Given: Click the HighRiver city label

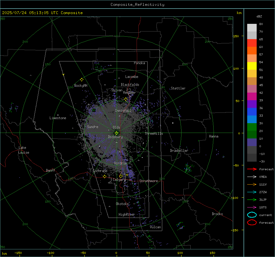Looking at the screenshot, I should point(127,215).
